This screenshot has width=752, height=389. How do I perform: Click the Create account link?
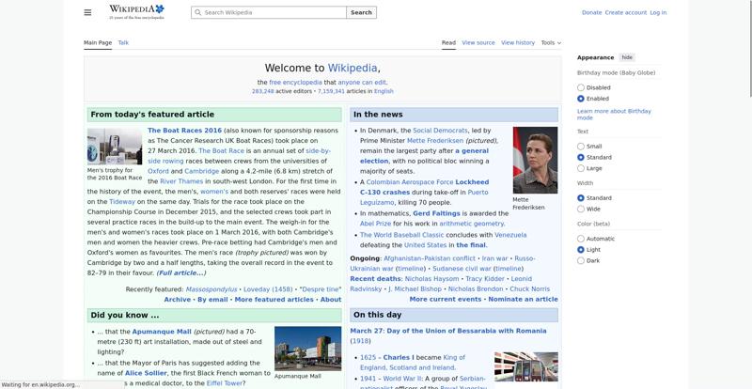625,12
